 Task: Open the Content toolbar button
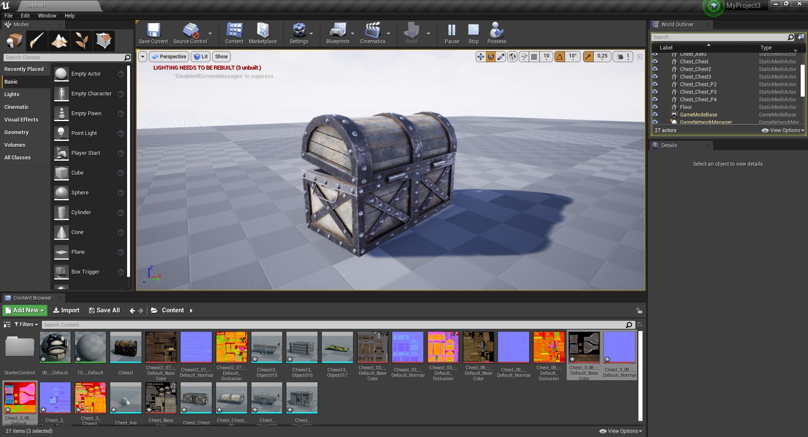(234, 33)
